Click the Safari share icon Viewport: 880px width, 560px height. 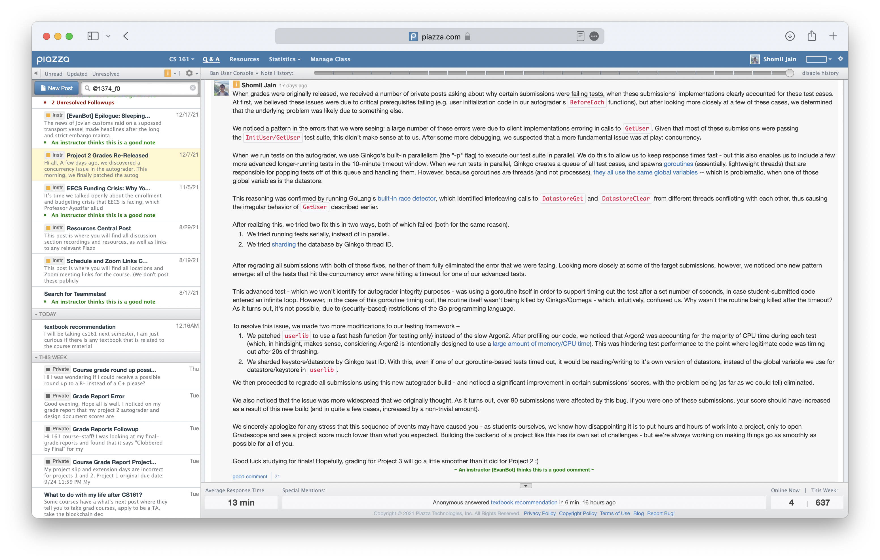coord(812,35)
